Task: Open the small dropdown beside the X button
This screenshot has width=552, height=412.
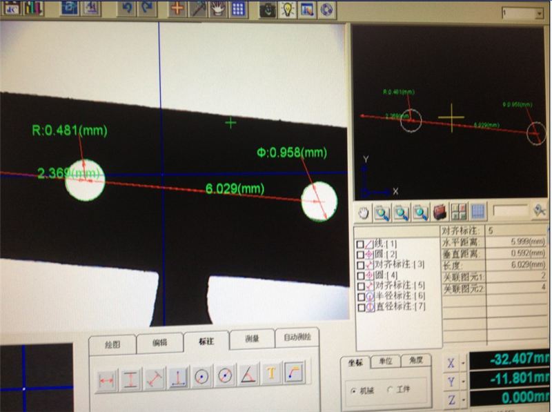Action: [463, 363]
